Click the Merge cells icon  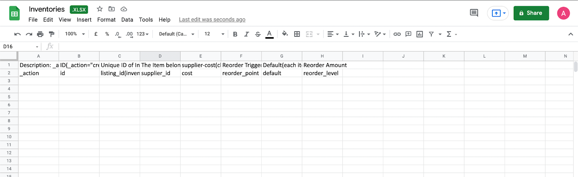[309, 34]
